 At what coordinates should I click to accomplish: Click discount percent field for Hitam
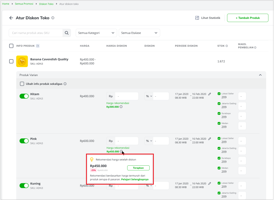(x=161, y=96)
